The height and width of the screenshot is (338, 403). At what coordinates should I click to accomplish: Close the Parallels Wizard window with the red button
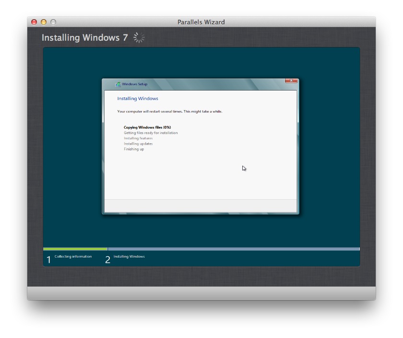coord(34,22)
